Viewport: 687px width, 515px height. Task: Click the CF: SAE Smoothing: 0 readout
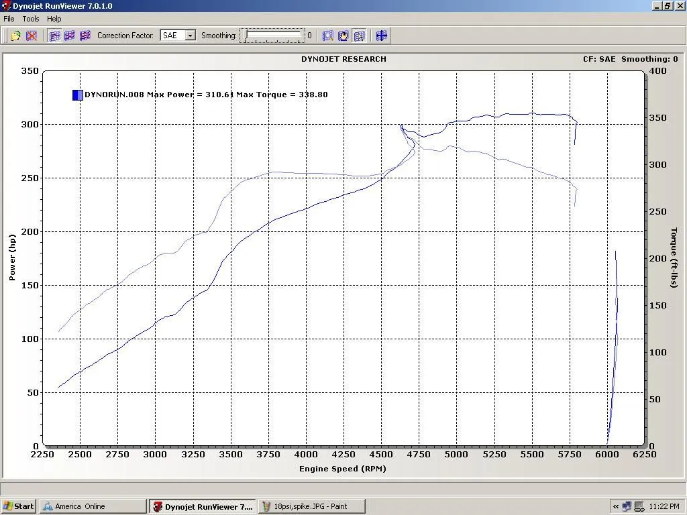[631, 59]
